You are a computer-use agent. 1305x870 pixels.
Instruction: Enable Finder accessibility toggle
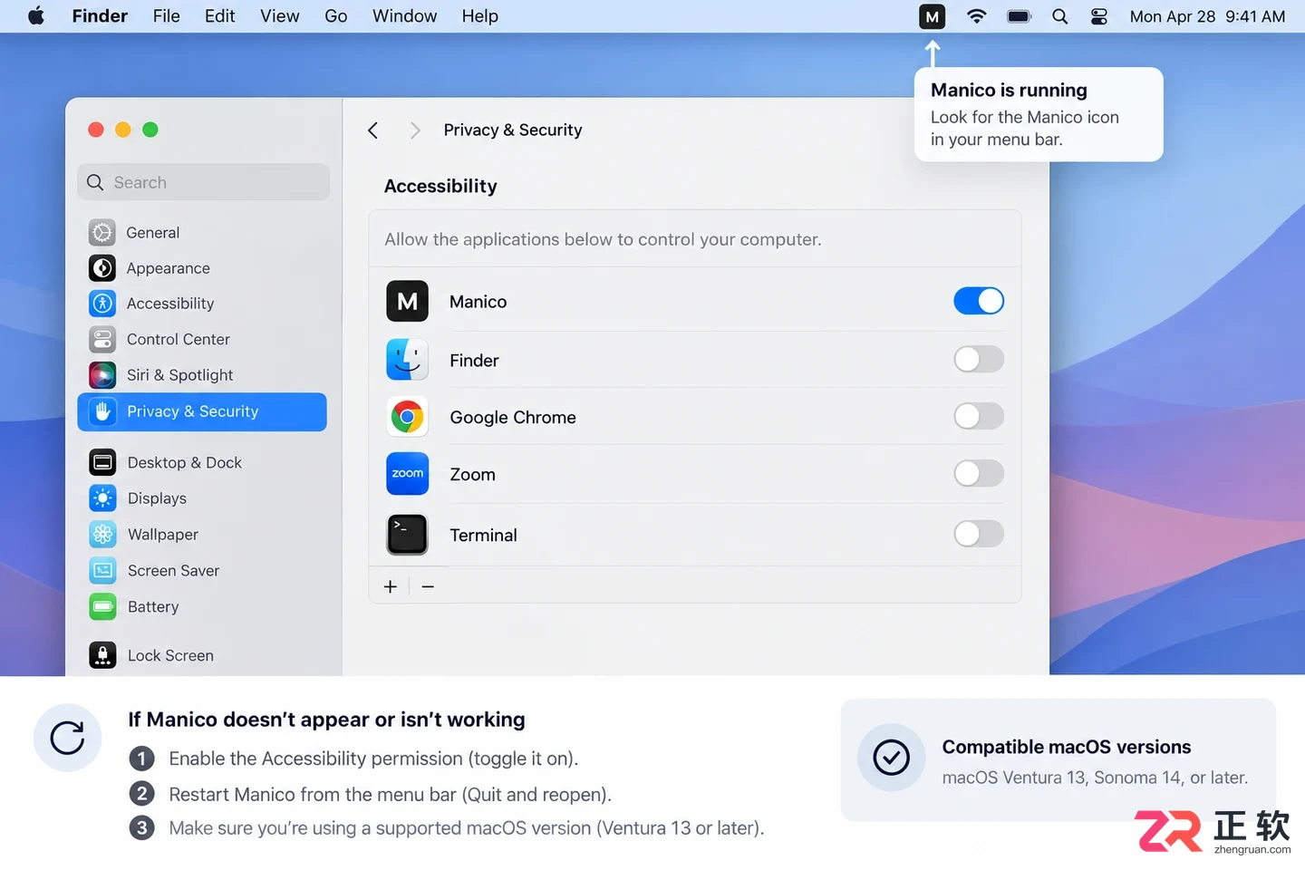point(979,360)
